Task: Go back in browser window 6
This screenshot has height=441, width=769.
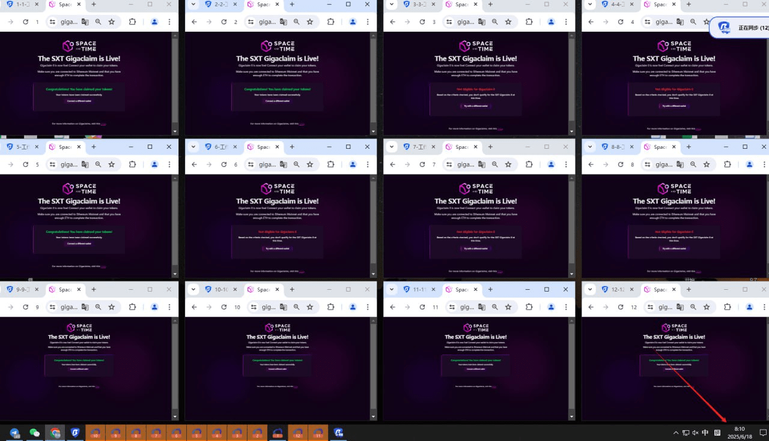Action: tap(194, 164)
